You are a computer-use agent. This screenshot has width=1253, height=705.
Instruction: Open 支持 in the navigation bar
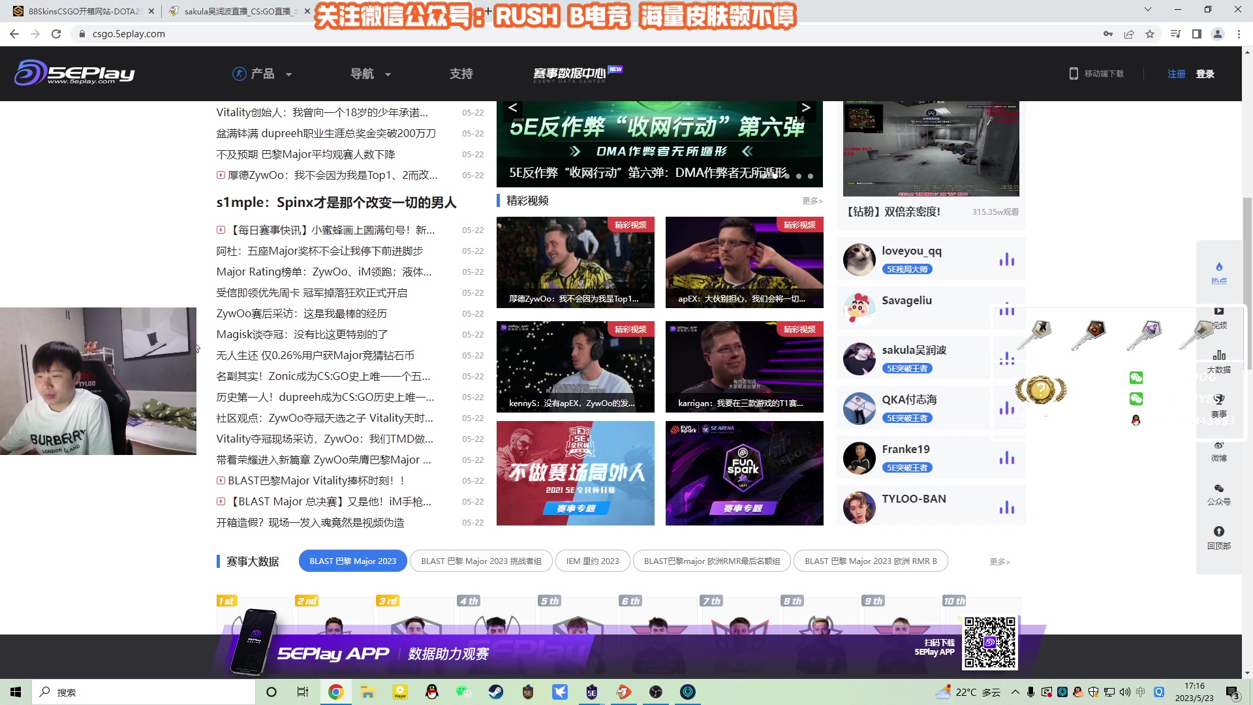click(x=461, y=74)
